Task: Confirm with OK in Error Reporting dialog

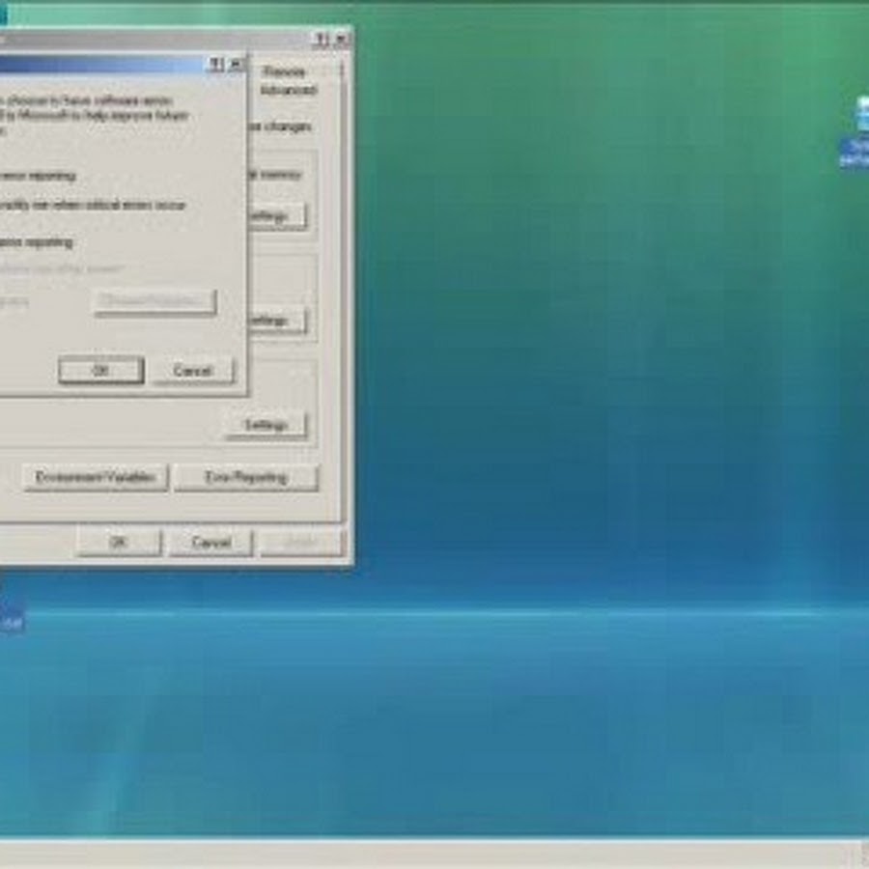Action: [x=100, y=371]
